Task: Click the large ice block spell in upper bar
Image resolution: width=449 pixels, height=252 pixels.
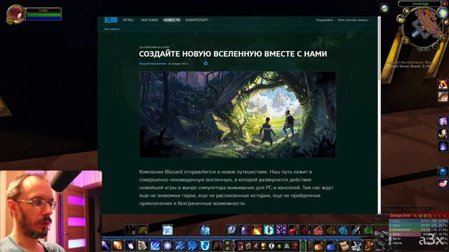Action: point(168,230)
